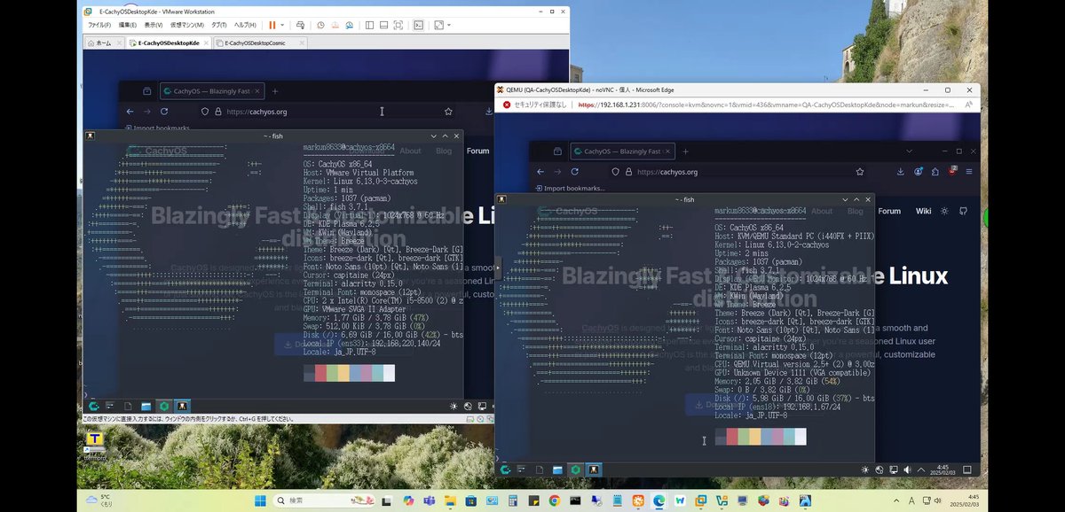
Task: Click terminal taskbar entry in VMware guest panel
Action: 182,407
